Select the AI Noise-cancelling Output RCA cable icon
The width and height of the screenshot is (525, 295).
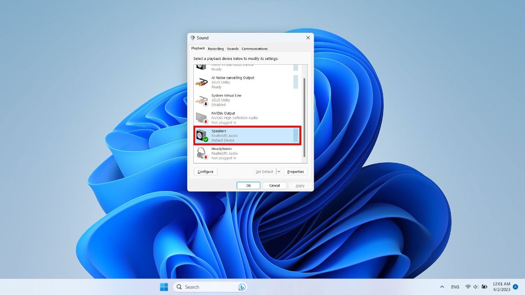pos(201,82)
